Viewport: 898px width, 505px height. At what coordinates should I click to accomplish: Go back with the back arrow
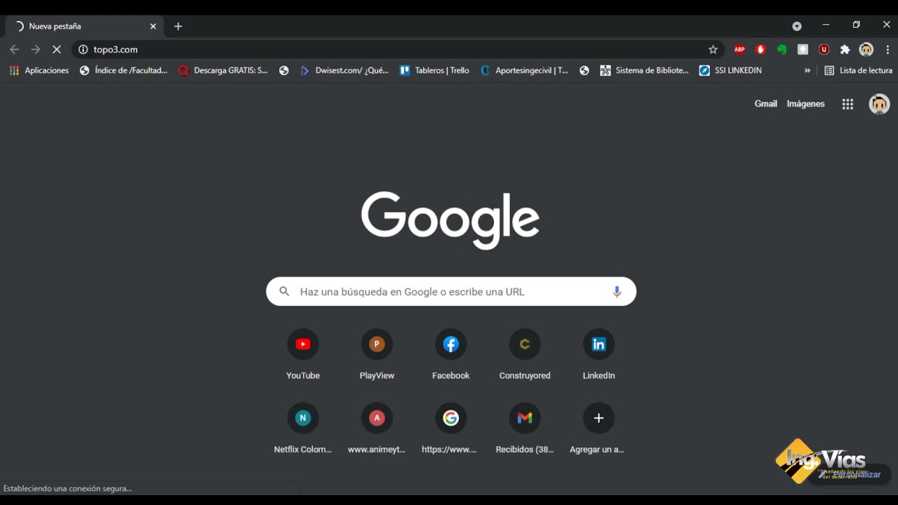(x=15, y=49)
